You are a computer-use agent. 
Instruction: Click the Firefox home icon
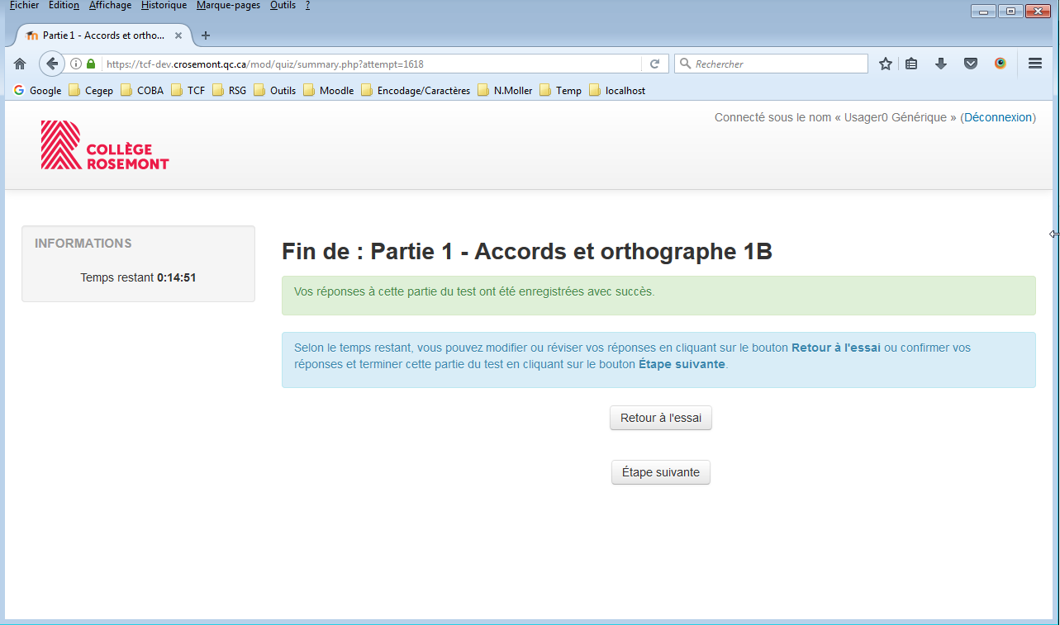20,64
